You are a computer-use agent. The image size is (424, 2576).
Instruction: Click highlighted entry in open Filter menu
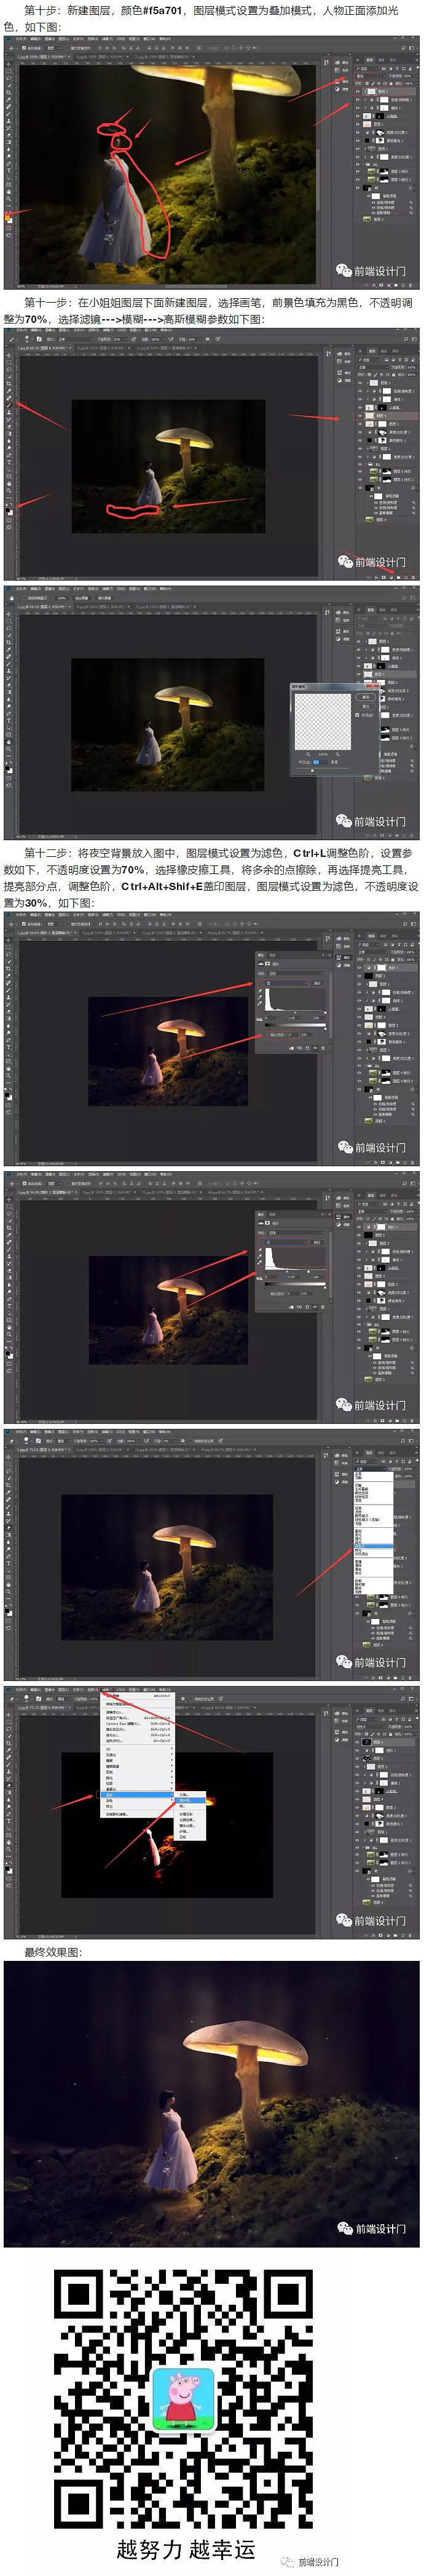click(137, 1794)
